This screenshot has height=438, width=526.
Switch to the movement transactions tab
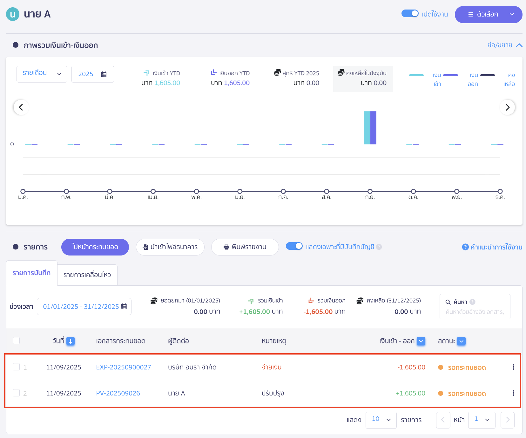click(87, 275)
